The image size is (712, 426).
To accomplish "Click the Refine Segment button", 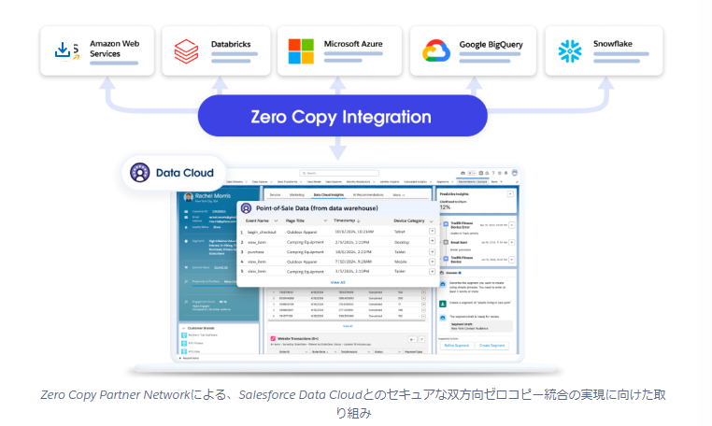I will tap(456, 346).
